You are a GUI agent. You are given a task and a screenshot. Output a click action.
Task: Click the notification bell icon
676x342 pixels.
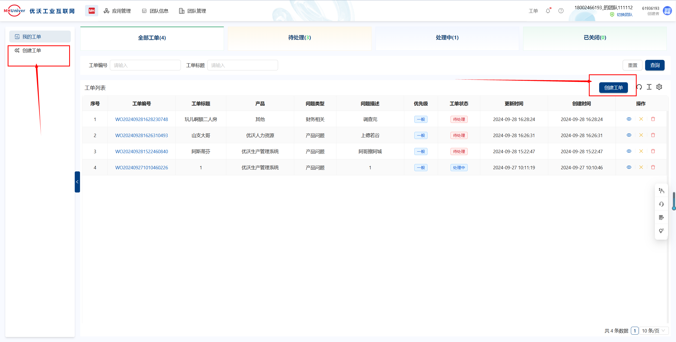548,11
